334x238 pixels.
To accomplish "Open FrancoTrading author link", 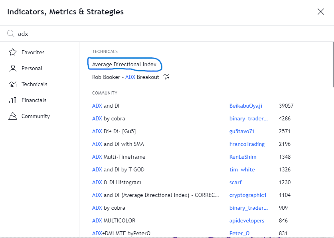I will point(247,144).
